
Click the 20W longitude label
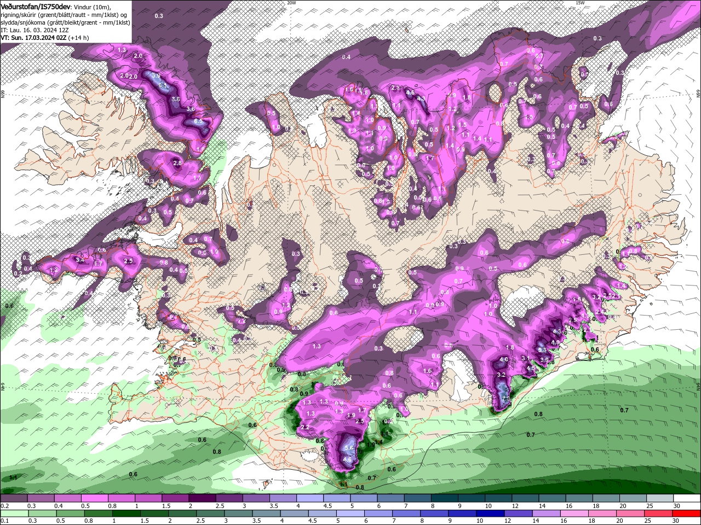[x=291, y=3]
